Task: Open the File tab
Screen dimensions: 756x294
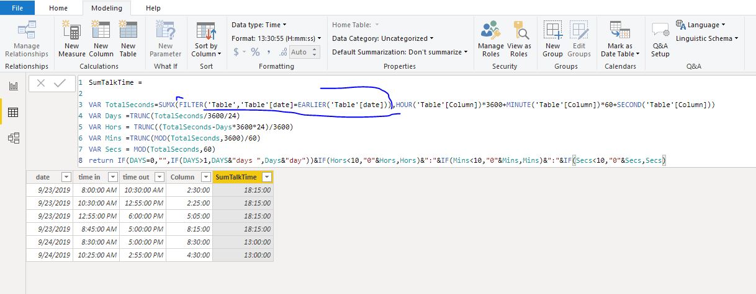Action: click(18, 8)
